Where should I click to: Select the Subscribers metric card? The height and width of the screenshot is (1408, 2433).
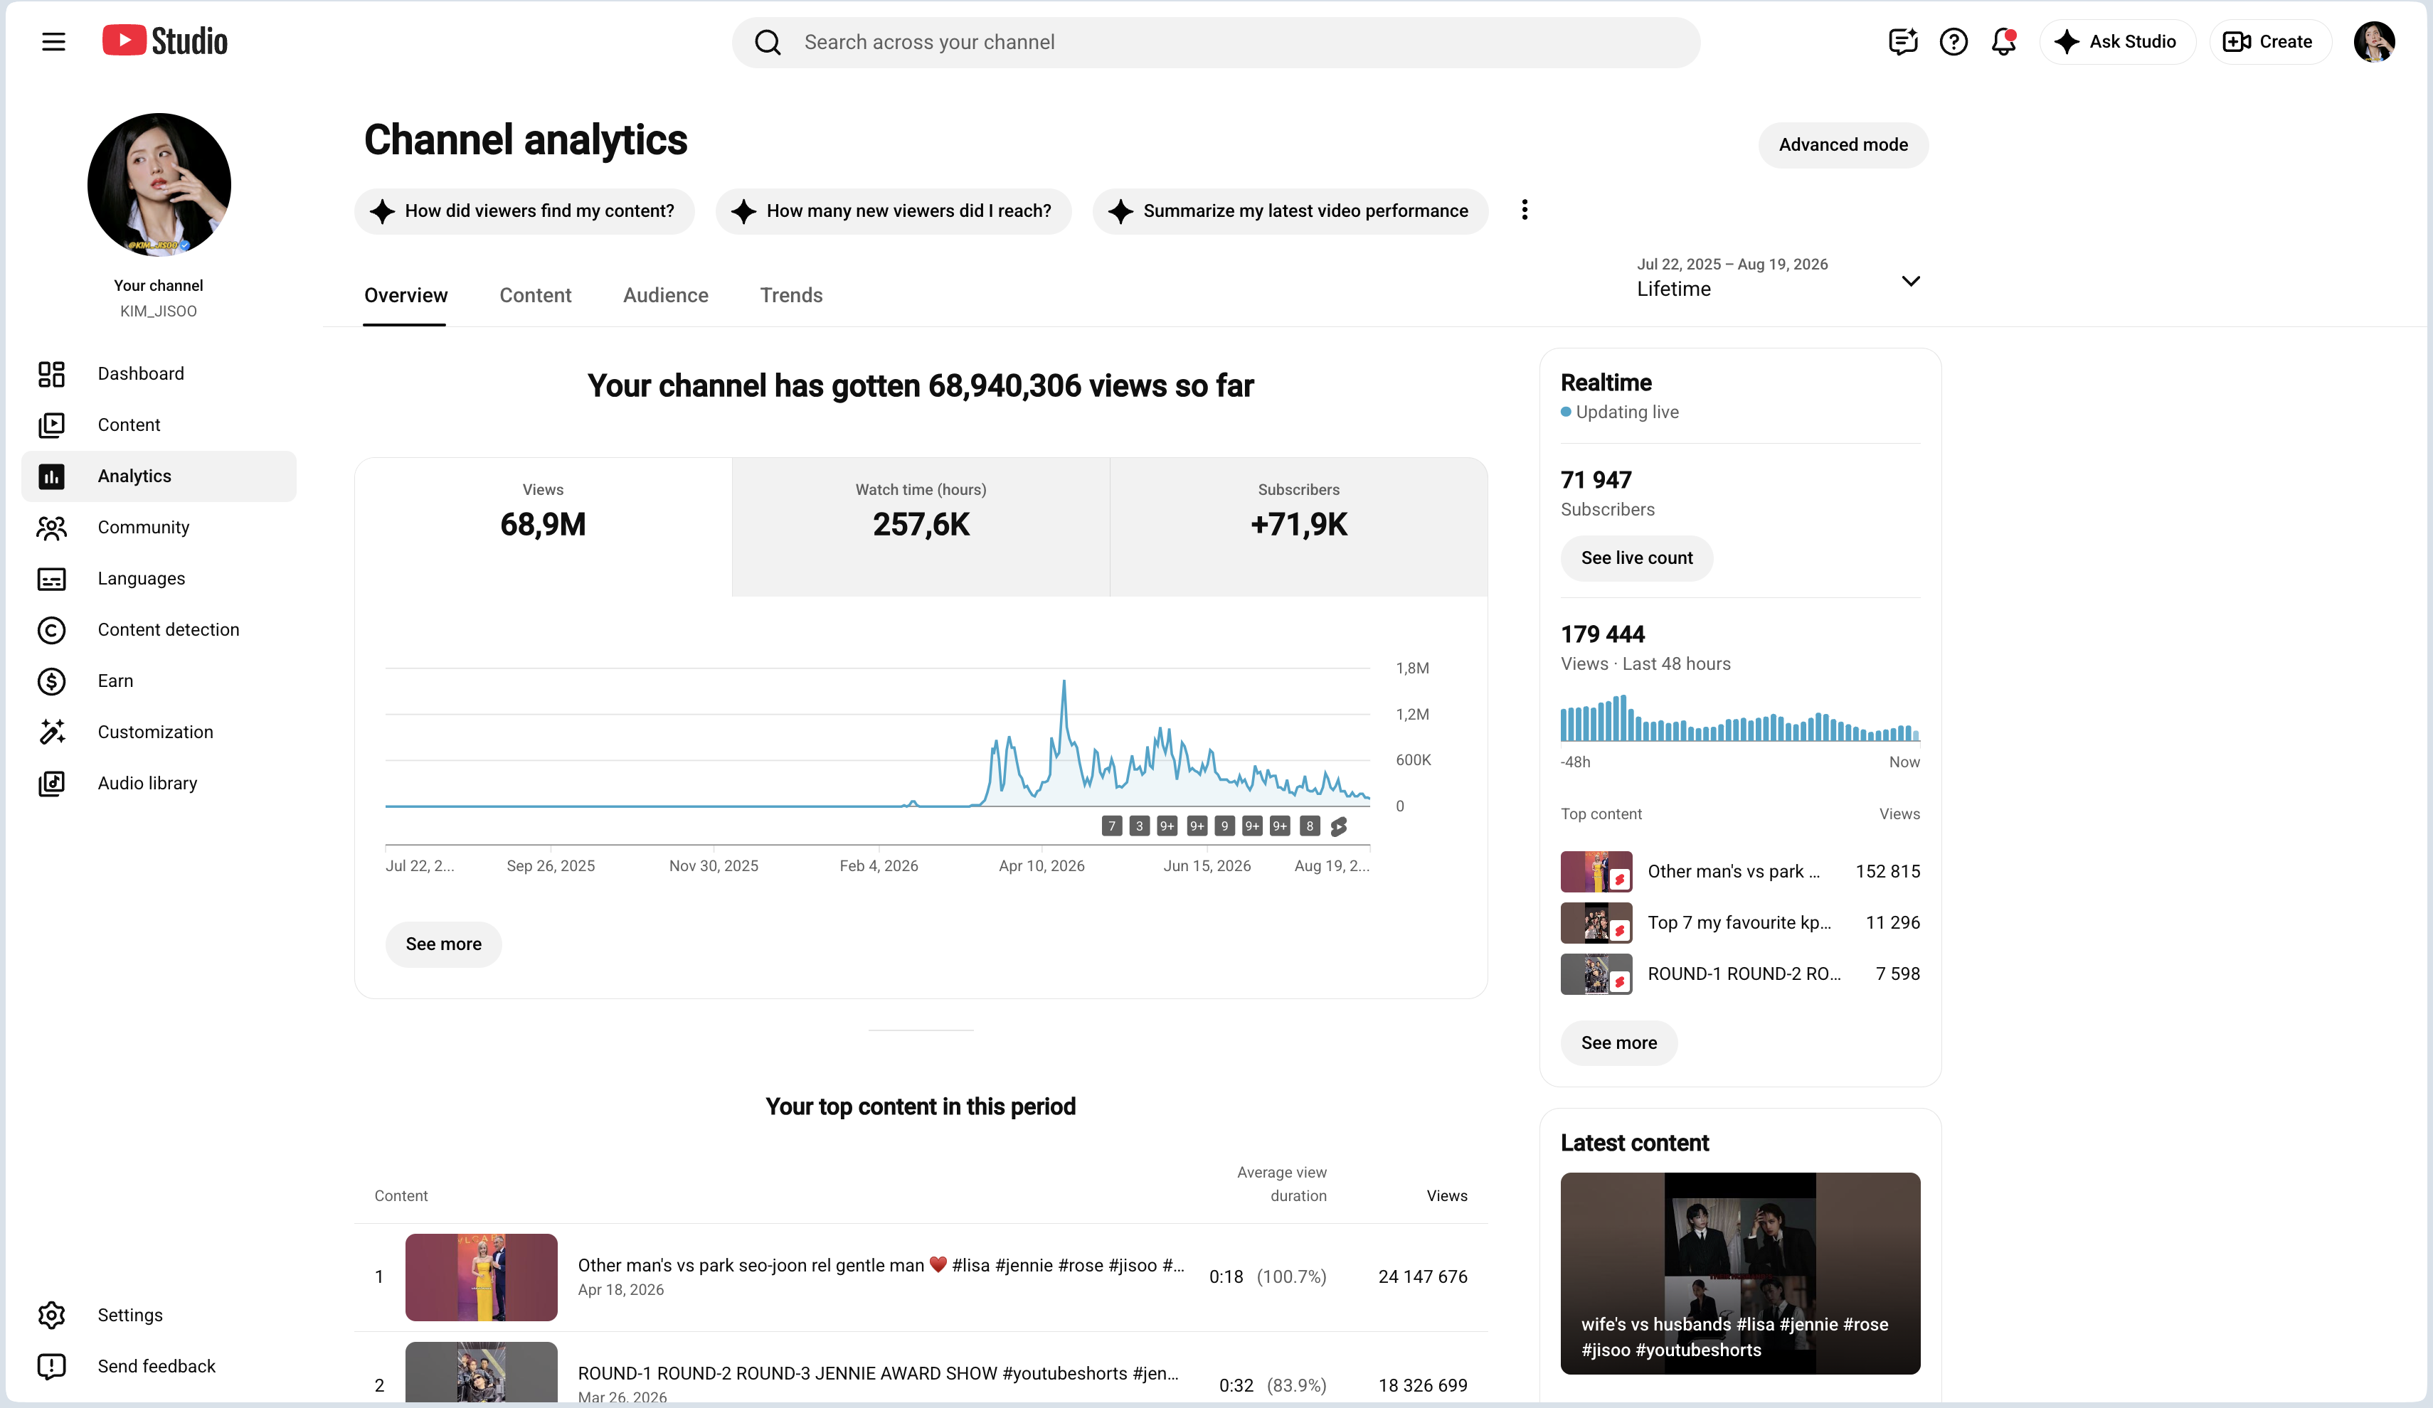(1298, 527)
